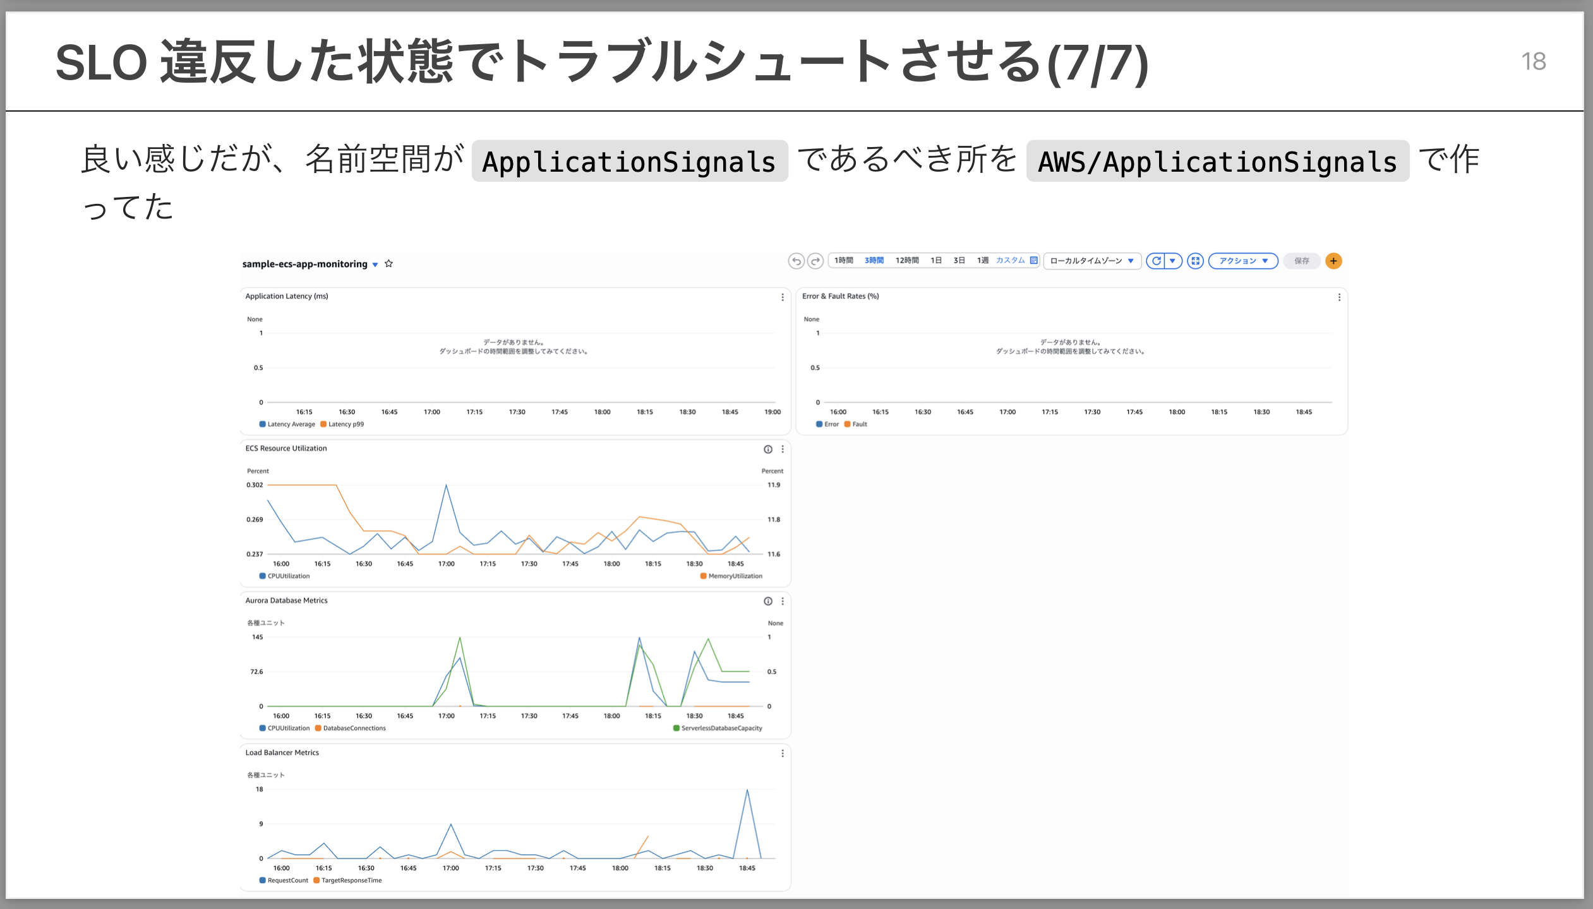
Task: Toggle the ECS CPUUtilization legend entry
Action: click(x=284, y=576)
